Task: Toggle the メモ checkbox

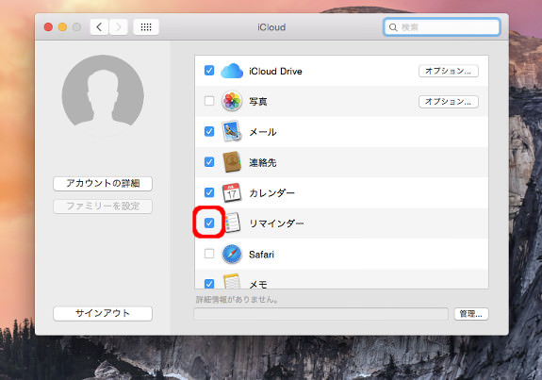Action: point(209,284)
